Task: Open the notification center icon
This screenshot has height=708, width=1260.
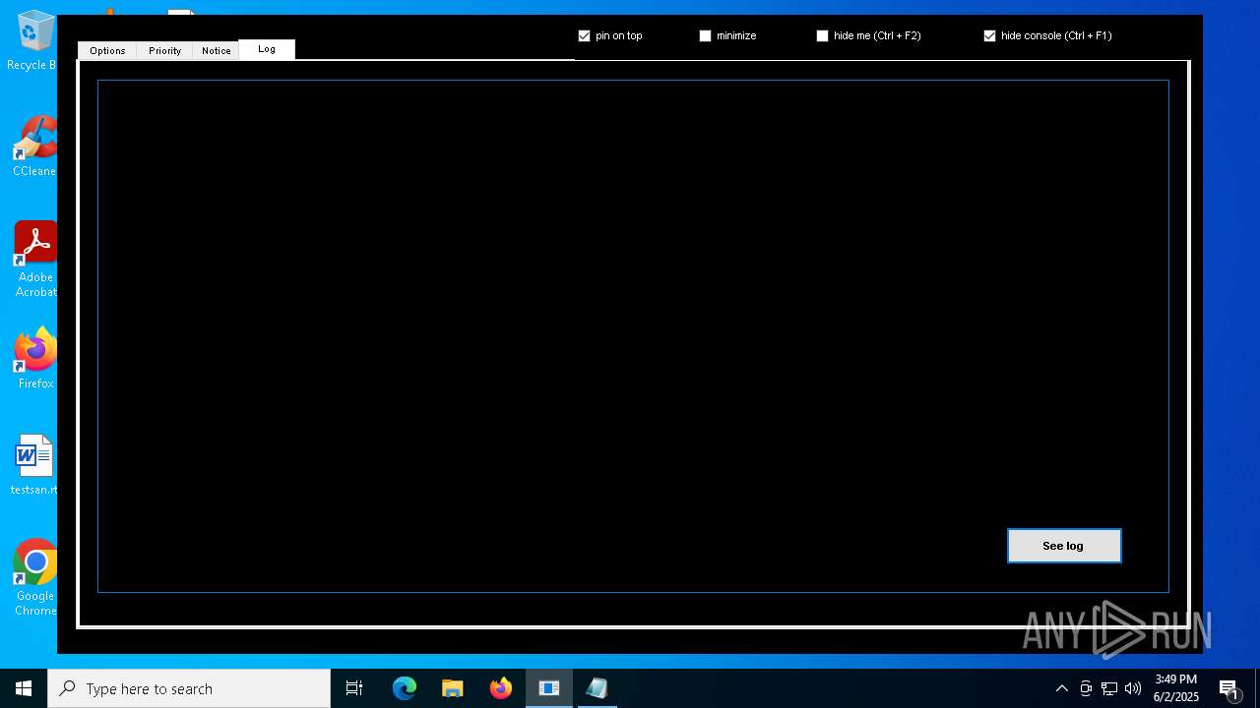Action: 1228,688
